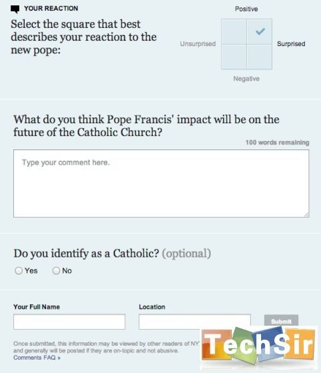
Task: Select the Positive and Unsurprised square
Action: pyautogui.click(x=234, y=32)
